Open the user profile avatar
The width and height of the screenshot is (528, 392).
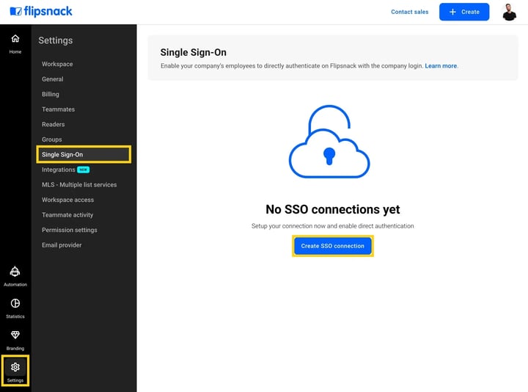click(509, 12)
